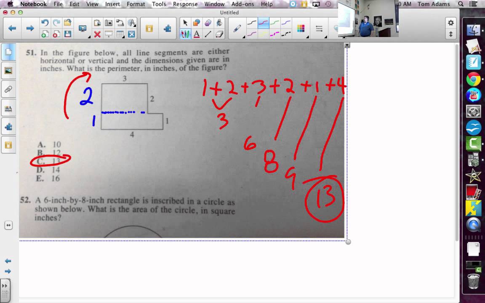Viewport: 485px width, 303px height.
Task: Open the line properties dropdown
Action: tap(319, 29)
